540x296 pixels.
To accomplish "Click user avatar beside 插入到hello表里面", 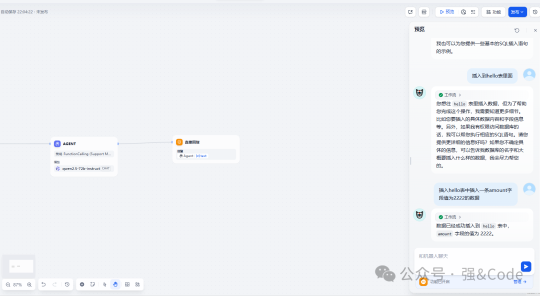I will (x=529, y=74).
